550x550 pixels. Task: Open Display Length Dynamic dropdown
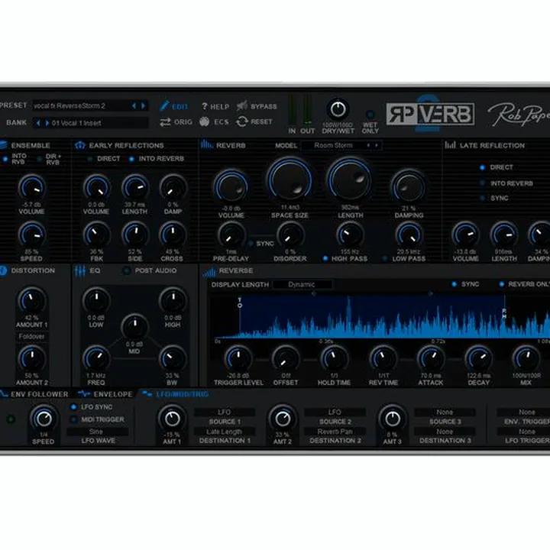click(x=302, y=284)
